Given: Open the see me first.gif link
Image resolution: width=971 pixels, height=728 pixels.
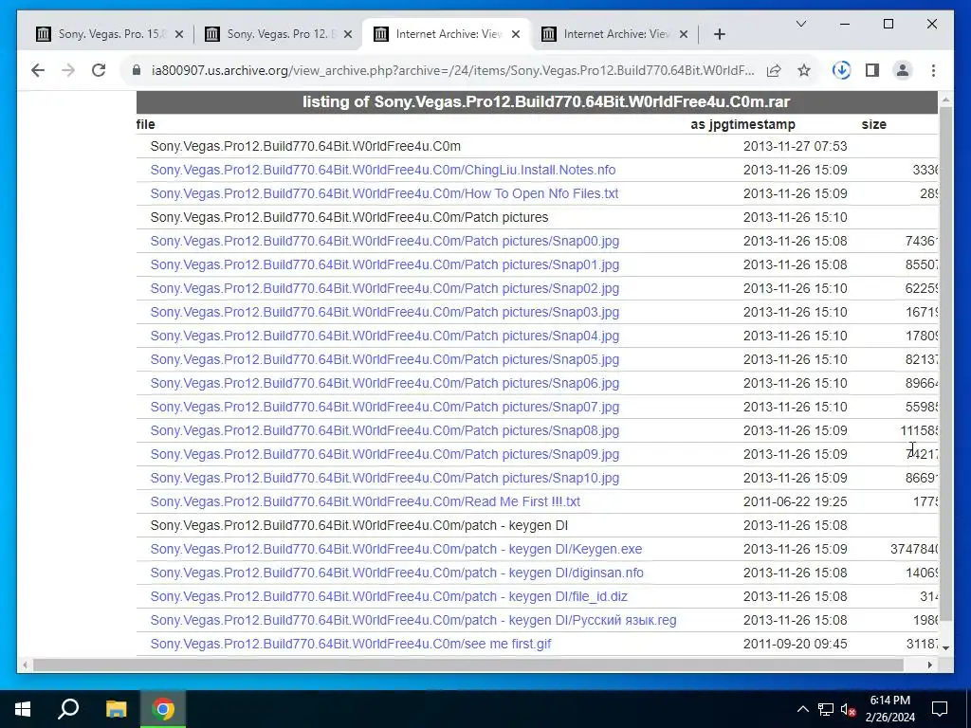Looking at the screenshot, I should click(x=351, y=644).
